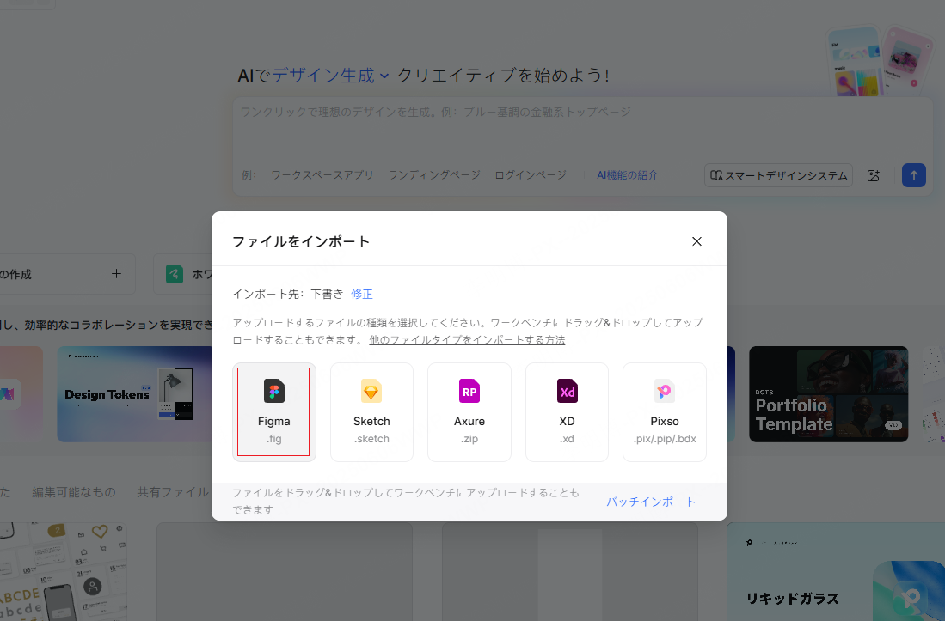This screenshot has height=621, width=945.
Task: Close the ファイルをインポート dialog
Action: (696, 241)
